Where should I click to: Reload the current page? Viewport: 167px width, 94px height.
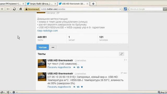point(14,9)
